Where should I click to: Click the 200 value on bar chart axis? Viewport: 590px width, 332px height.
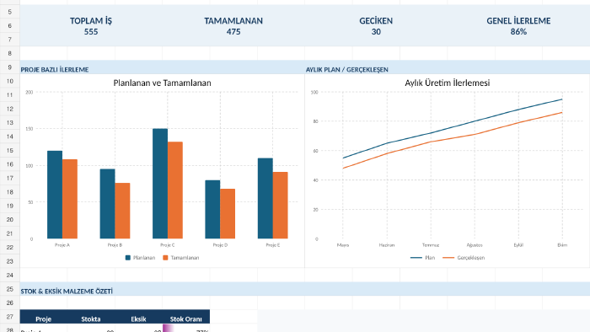tap(29, 92)
